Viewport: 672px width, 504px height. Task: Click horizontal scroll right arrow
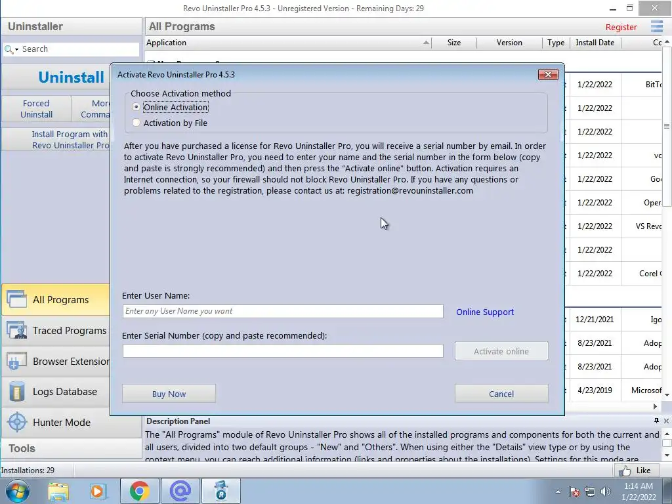point(656,406)
